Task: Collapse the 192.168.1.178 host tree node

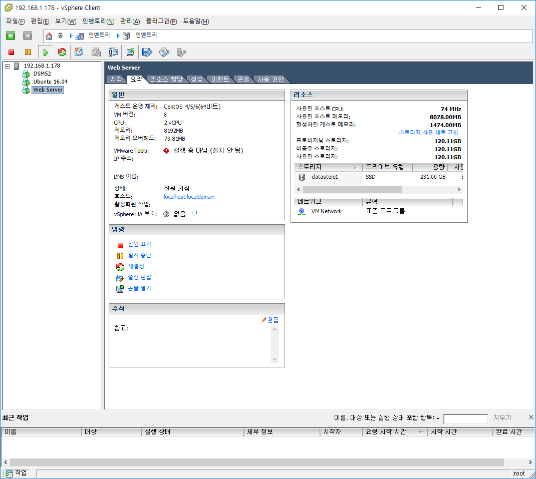Action: 7,66
